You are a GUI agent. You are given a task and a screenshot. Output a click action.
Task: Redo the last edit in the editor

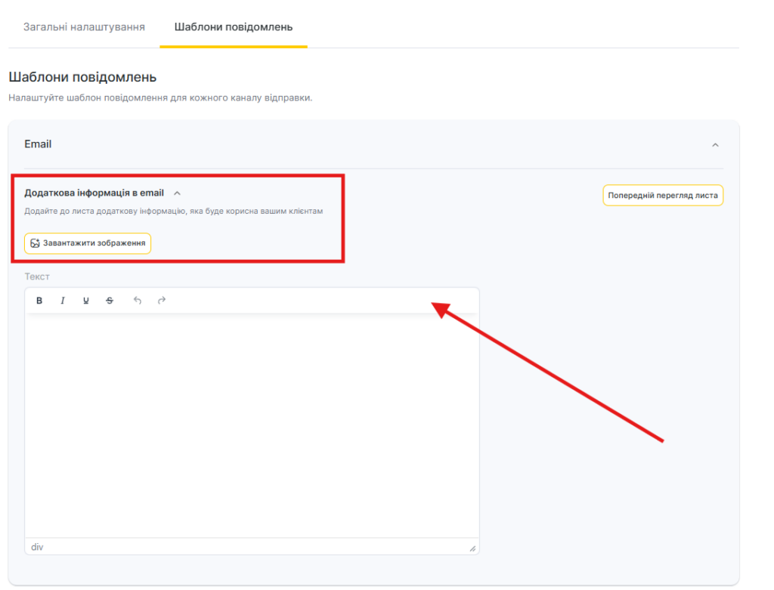click(x=161, y=301)
